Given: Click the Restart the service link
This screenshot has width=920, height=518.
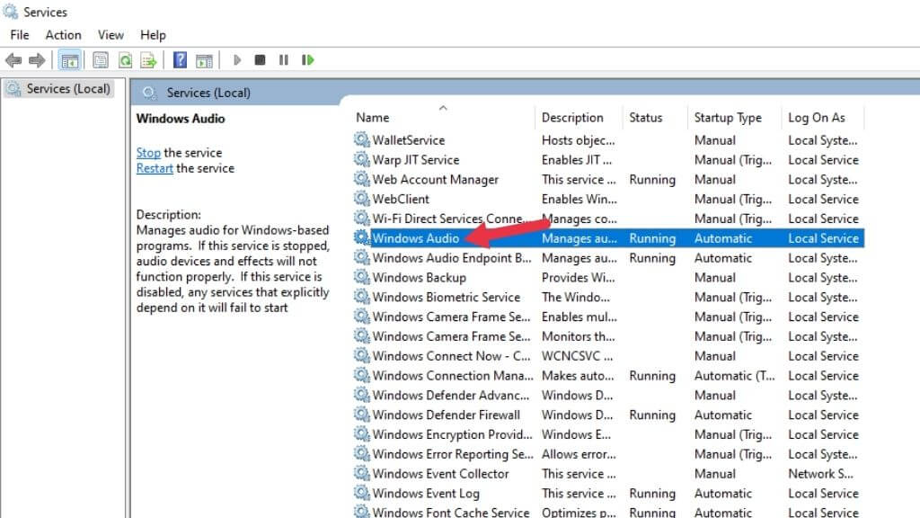Looking at the screenshot, I should click(155, 168).
